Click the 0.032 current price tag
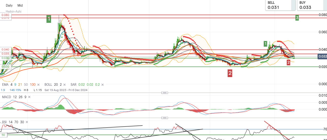 coord(322,57)
